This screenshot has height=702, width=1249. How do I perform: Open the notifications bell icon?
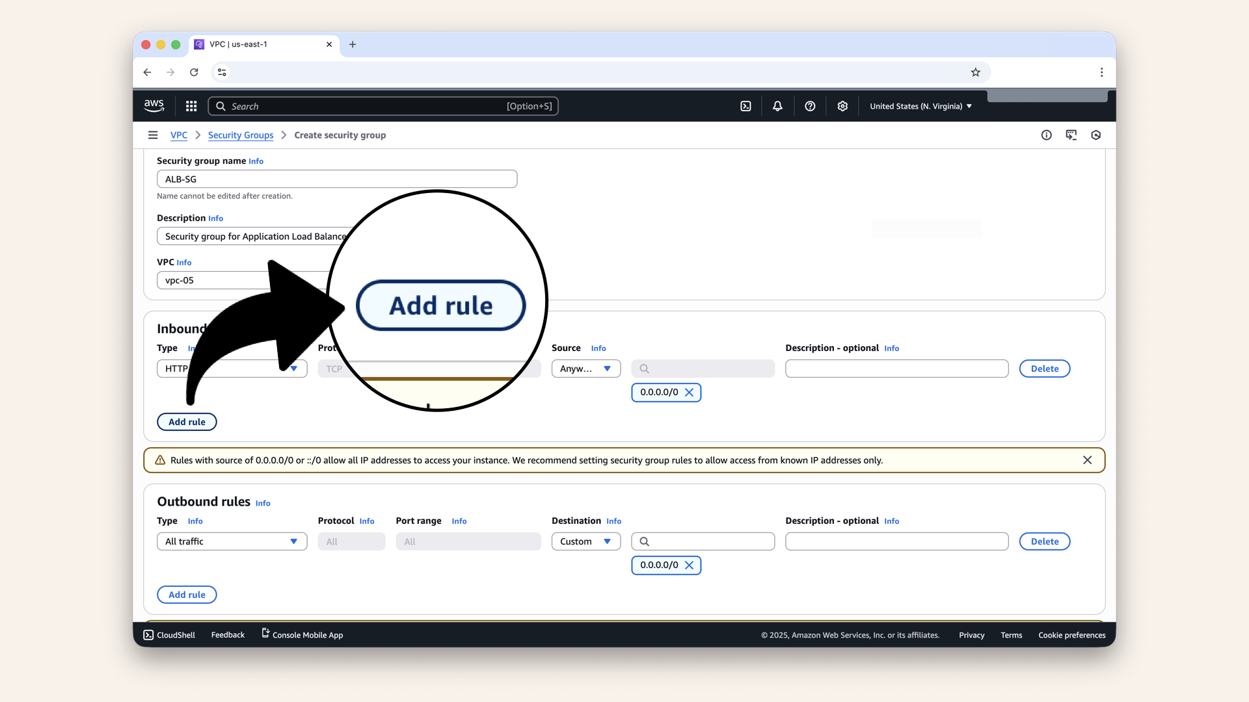777,106
